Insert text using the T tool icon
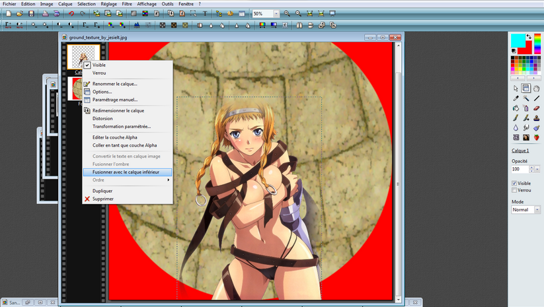Screen dimensions: 544x307 (x=205, y=13)
